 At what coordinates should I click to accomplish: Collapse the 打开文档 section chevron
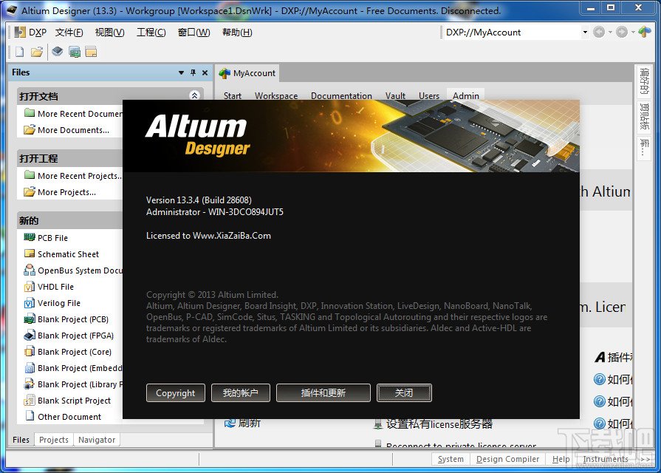[194, 95]
